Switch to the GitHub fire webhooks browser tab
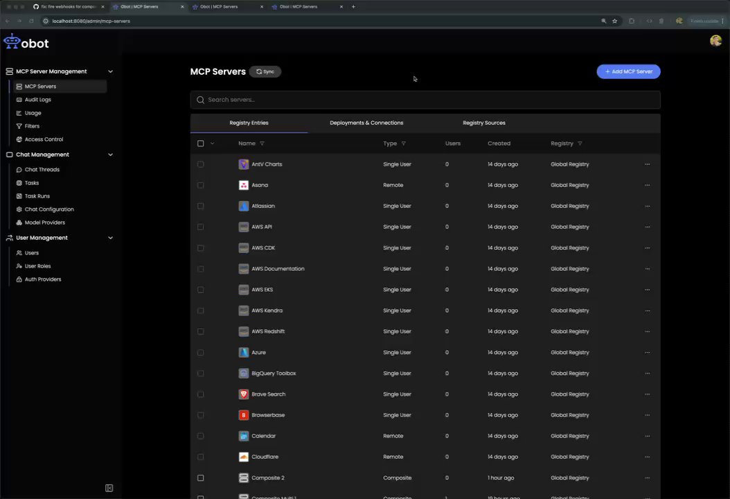The image size is (730, 499). point(69,6)
